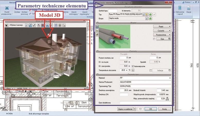Click the checkmark icon beside Typ row
The height and width of the screenshot is (116, 200).
pos(154,14)
